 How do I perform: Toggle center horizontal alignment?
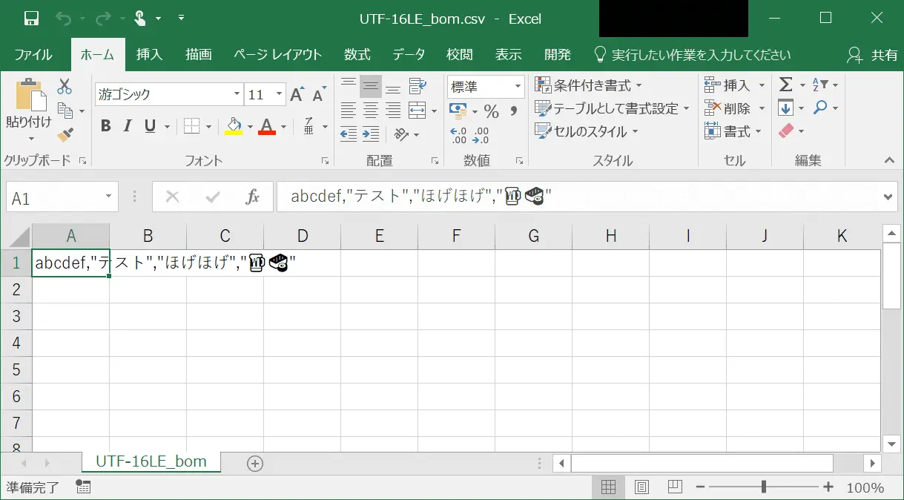[x=371, y=111]
